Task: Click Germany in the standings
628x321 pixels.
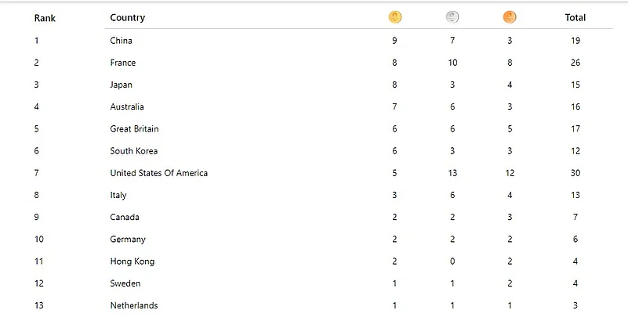Action: [128, 240]
